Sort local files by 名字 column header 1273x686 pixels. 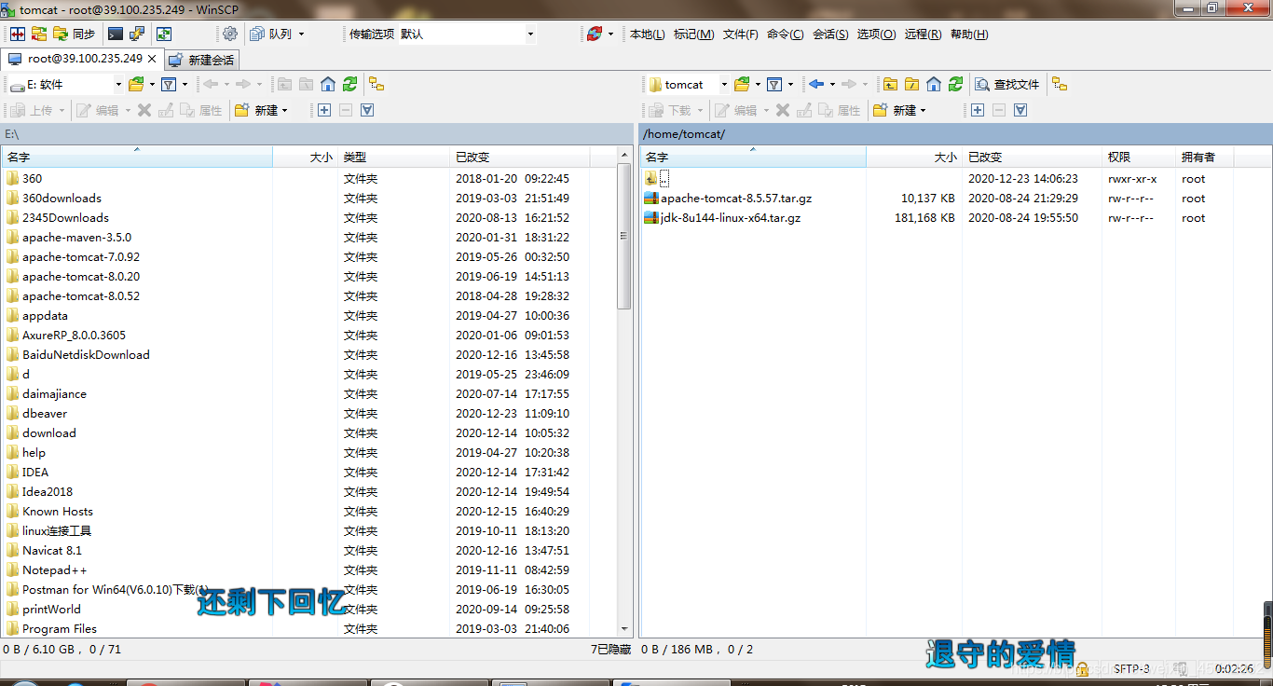coord(137,157)
